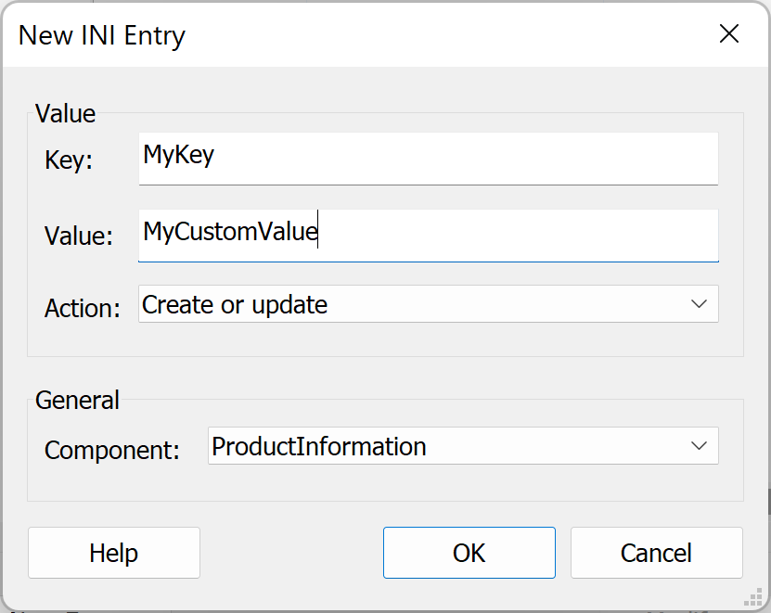Click the "General" group box heading
This screenshot has width=771, height=613.
pos(77,400)
